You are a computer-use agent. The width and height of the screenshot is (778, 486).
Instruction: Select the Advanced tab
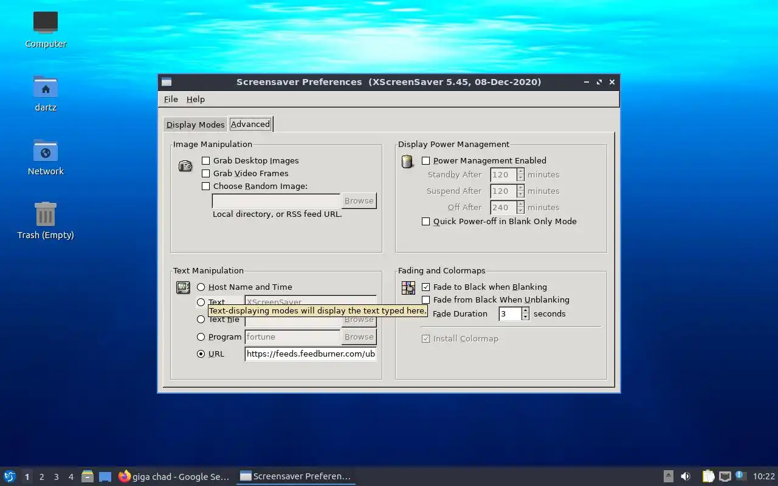pos(250,124)
